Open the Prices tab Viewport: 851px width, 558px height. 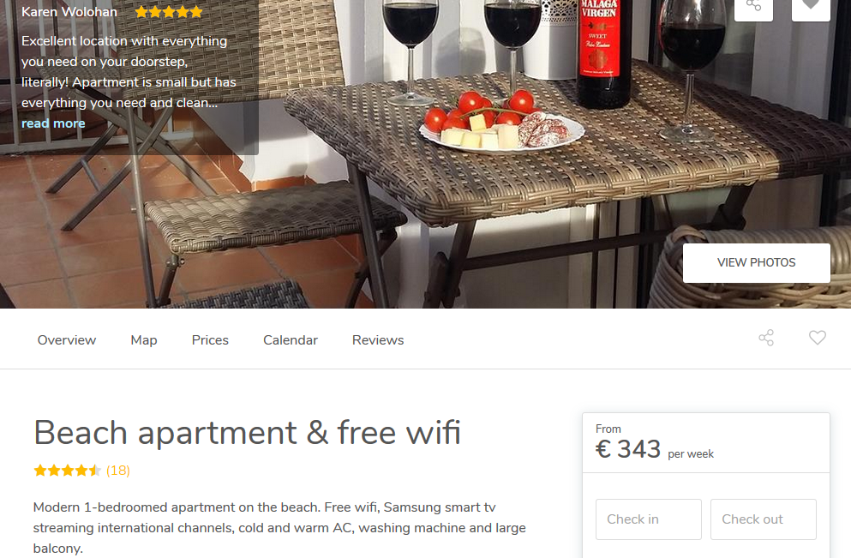click(210, 339)
